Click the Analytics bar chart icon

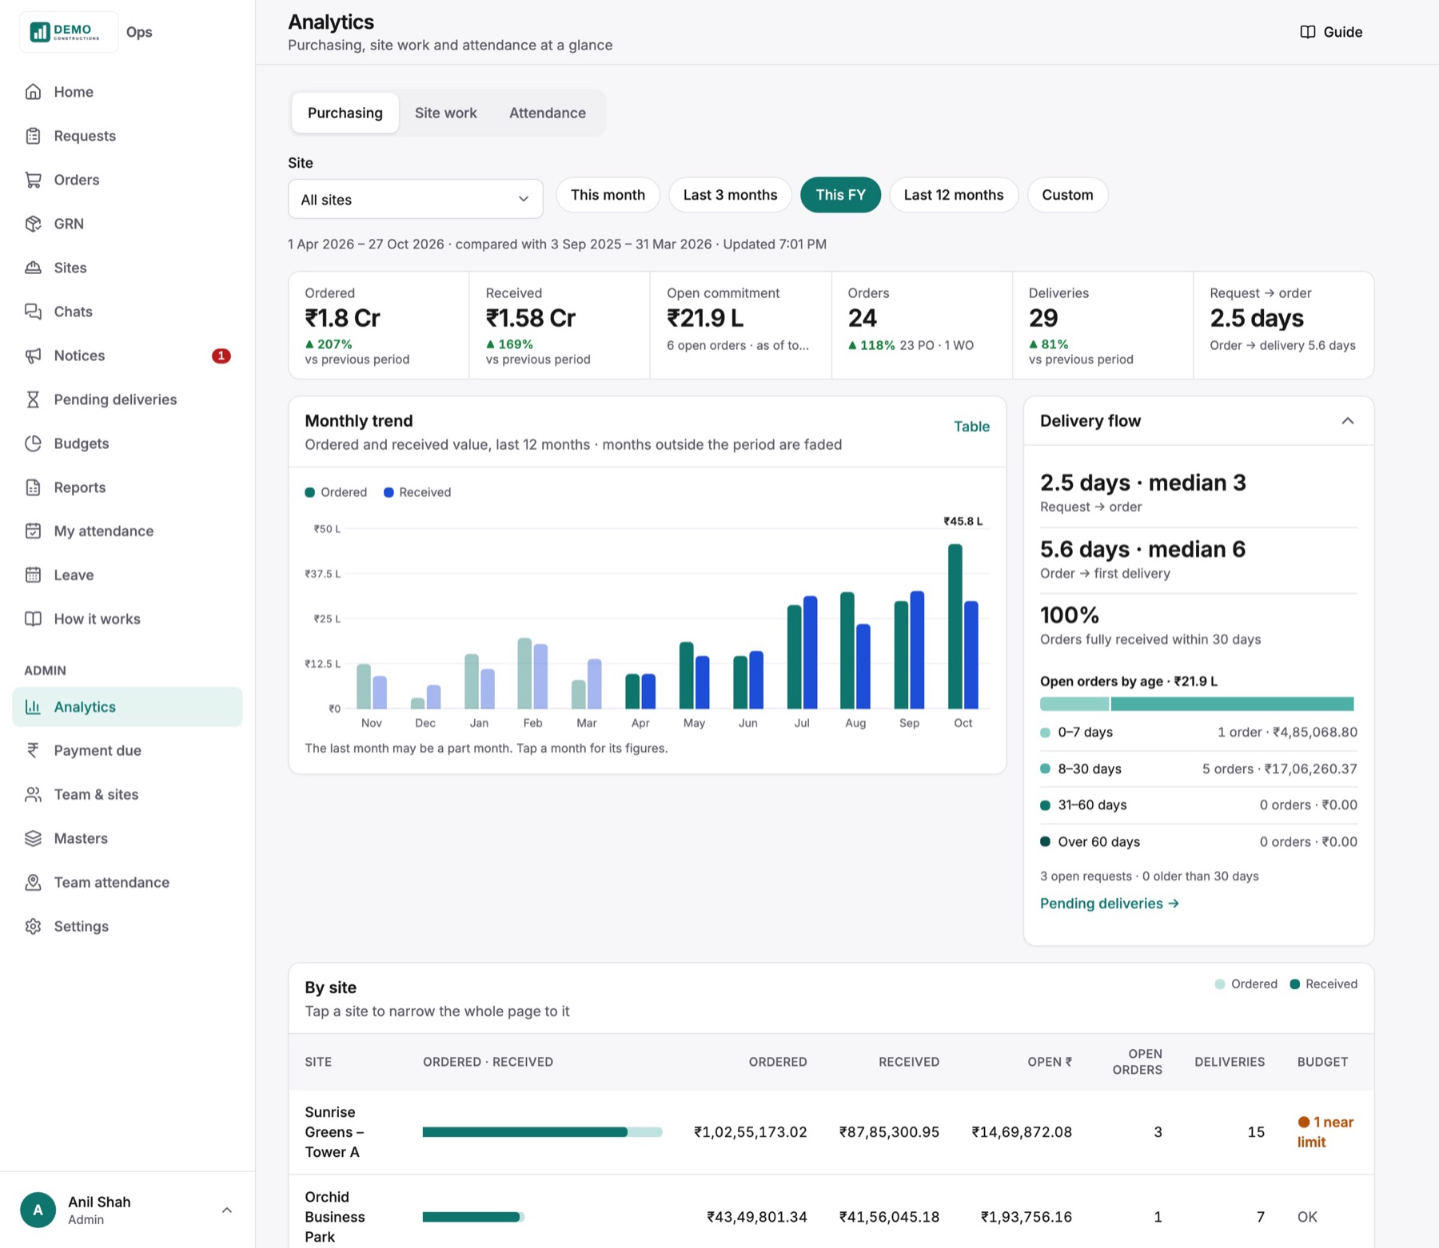pyautogui.click(x=33, y=707)
